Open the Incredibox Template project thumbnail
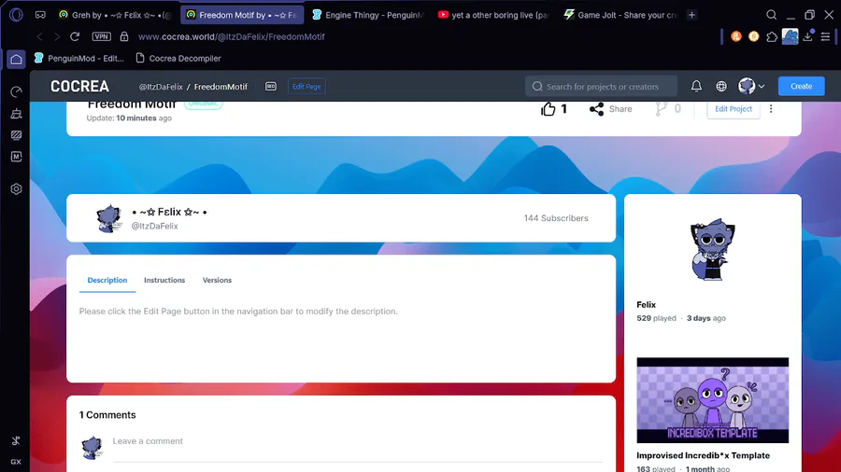 [x=712, y=400]
